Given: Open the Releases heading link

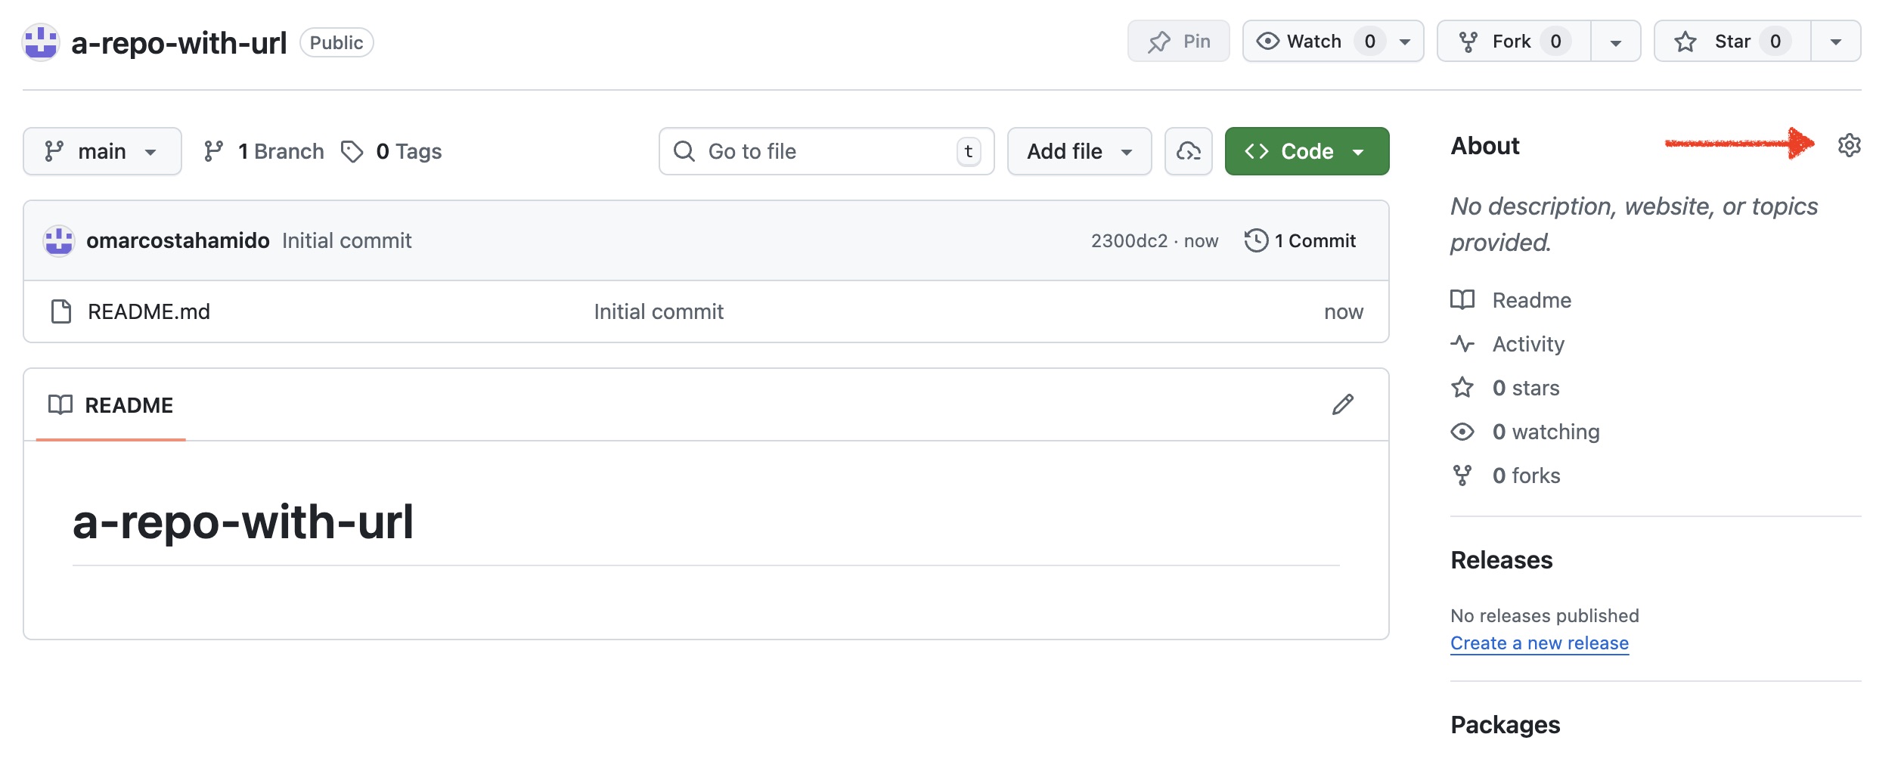Looking at the screenshot, I should coord(1501,560).
